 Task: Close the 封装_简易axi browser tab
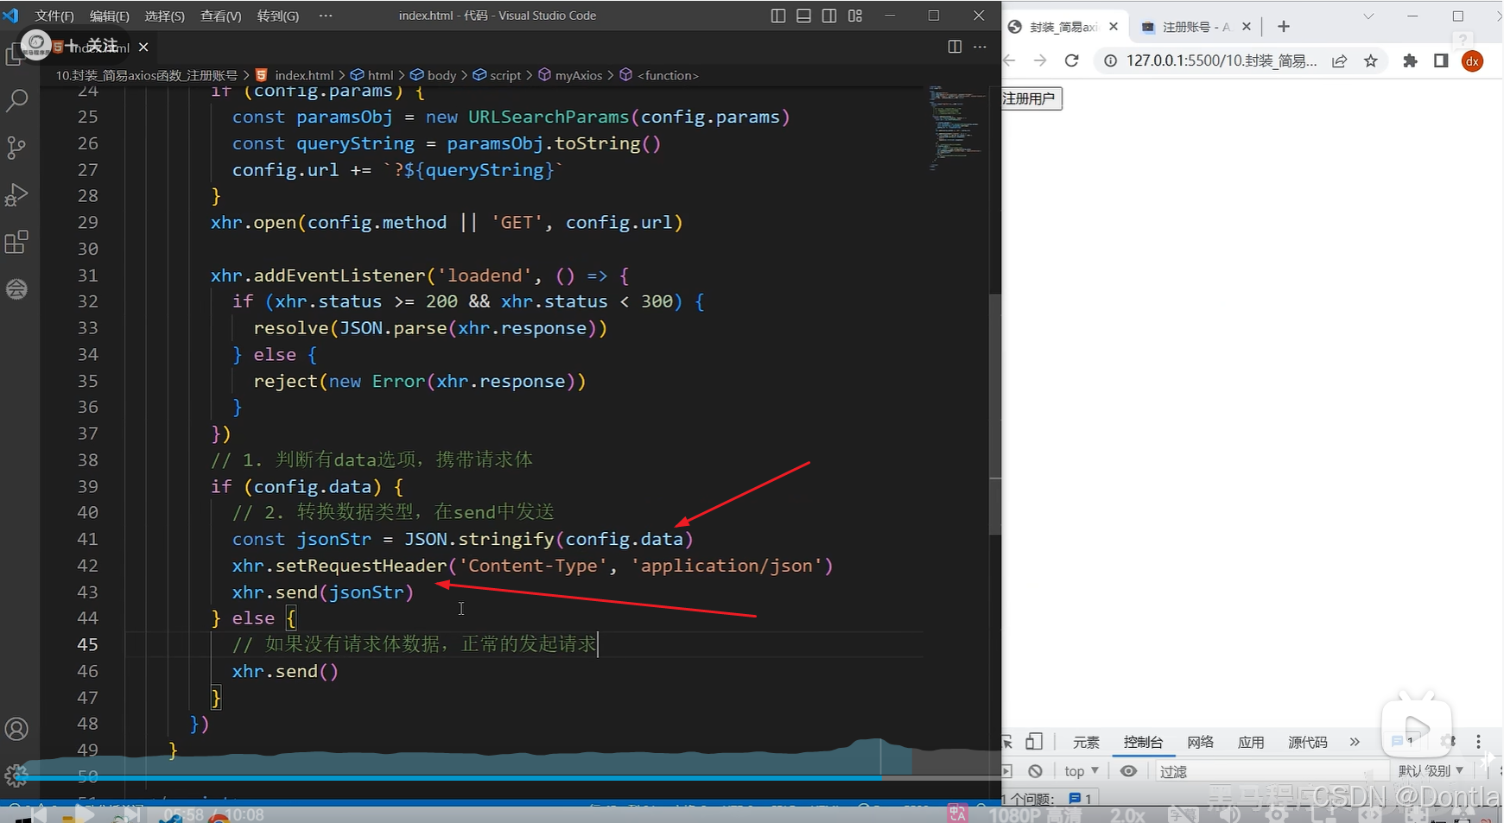coord(1114,27)
